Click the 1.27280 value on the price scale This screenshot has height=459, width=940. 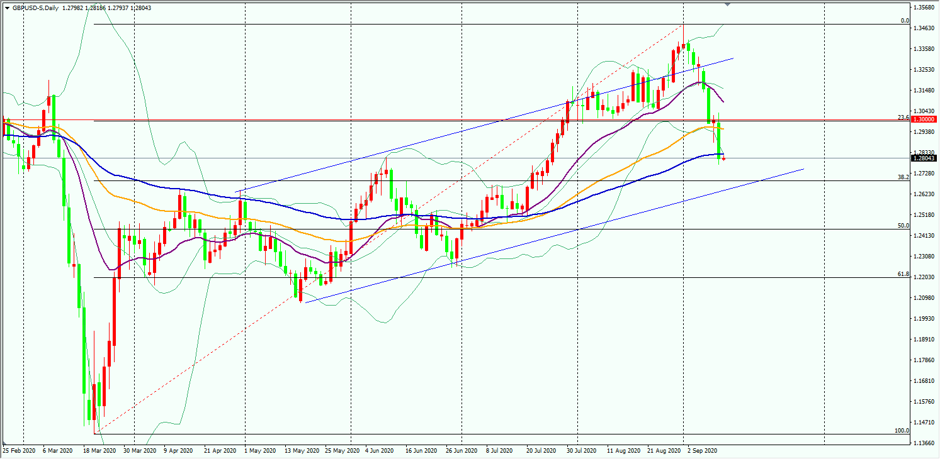(x=923, y=174)
